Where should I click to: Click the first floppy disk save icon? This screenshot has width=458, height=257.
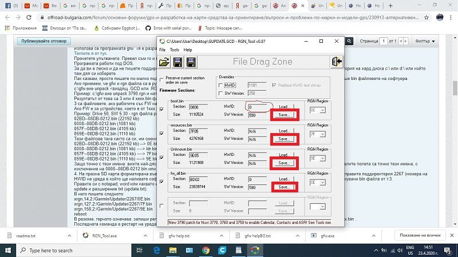[177, 63]
